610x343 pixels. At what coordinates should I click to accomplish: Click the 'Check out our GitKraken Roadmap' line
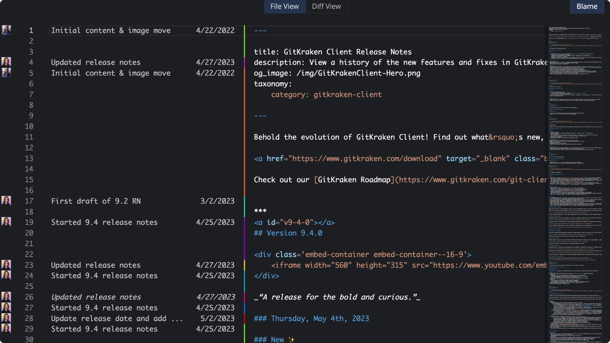(401, 180)
